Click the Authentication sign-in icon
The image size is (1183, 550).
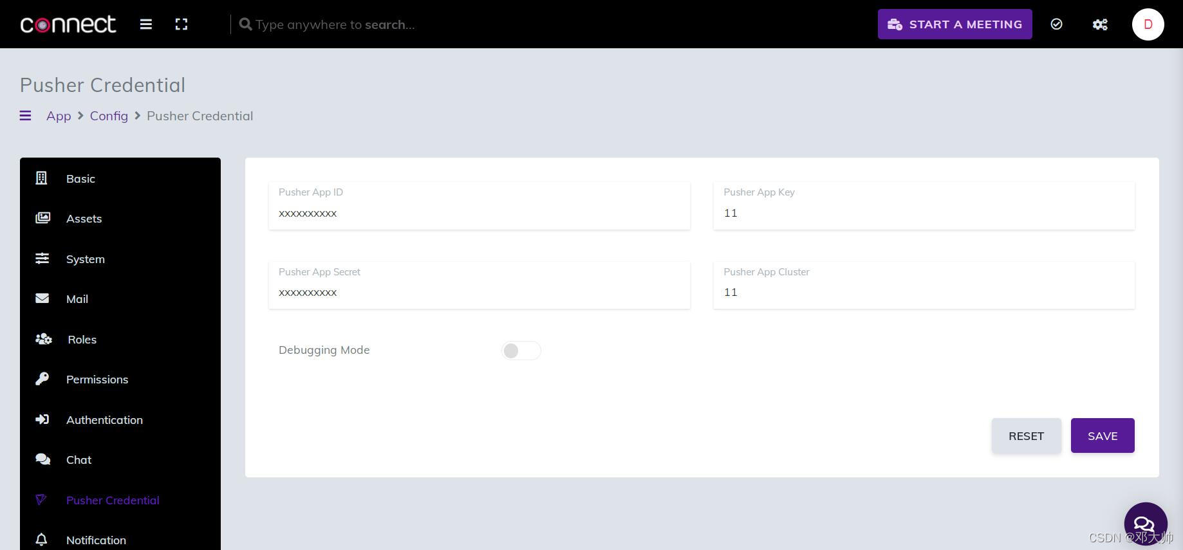point(42,419)
